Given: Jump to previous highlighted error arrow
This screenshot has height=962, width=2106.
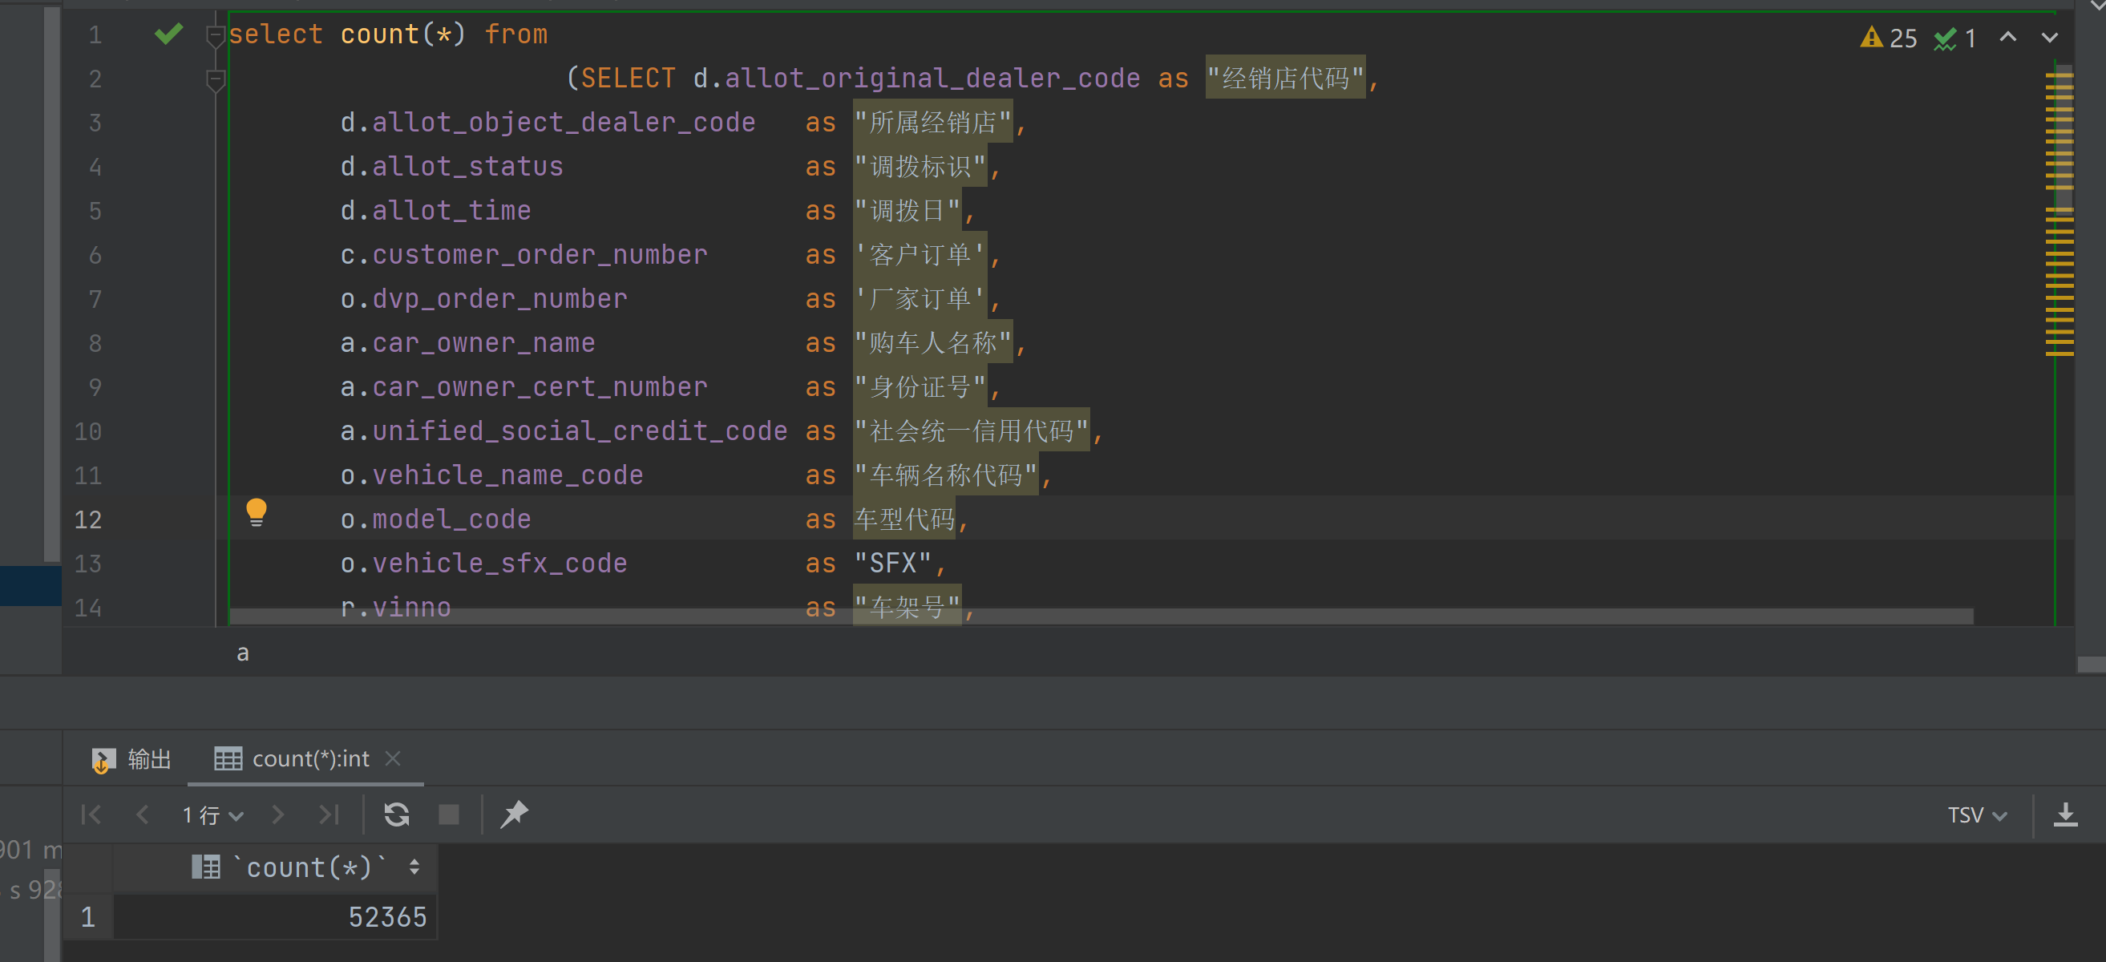Looking at the screenshot, I should (x=2007, y=38).
